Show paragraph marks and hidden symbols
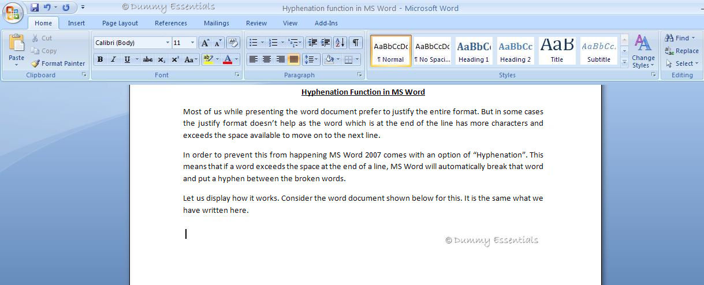 coord(356,43)
